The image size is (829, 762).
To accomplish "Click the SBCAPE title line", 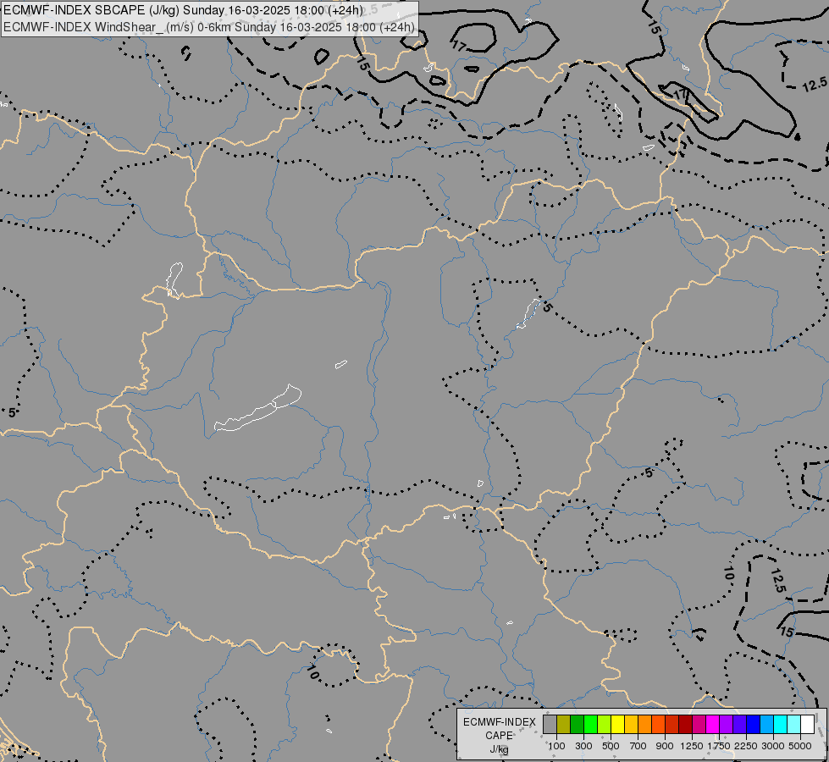I will pyautogui.click(x=183, y=10).
